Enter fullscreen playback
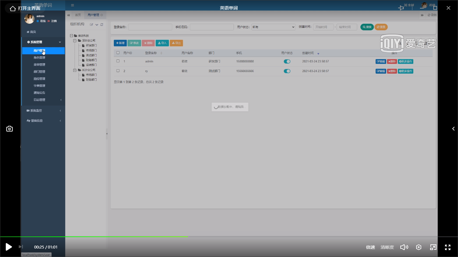458x257 pixels. 448,247
